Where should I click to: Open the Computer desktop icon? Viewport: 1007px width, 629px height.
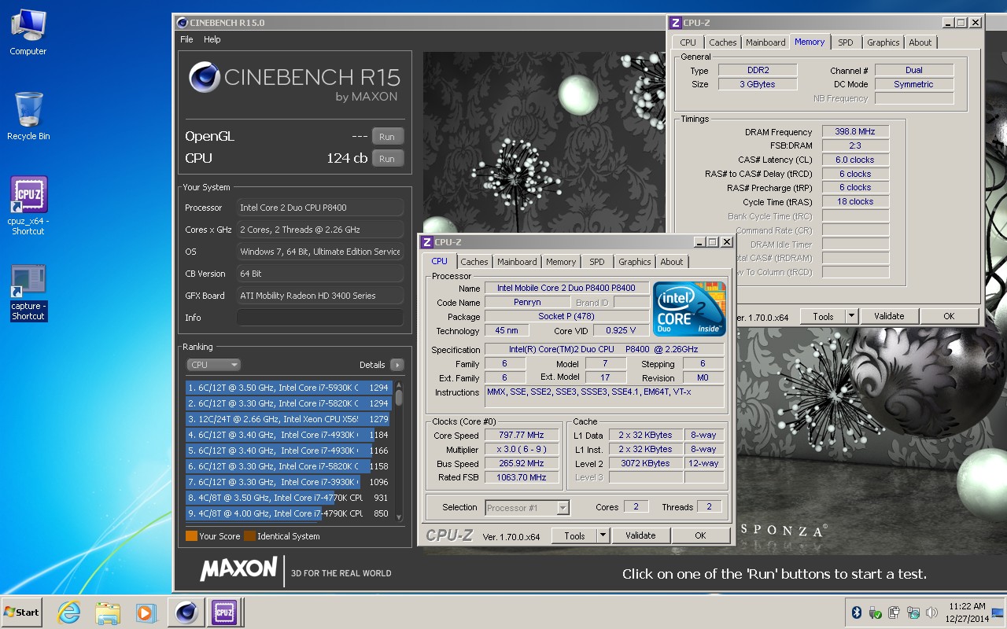(x=28, y=32)
